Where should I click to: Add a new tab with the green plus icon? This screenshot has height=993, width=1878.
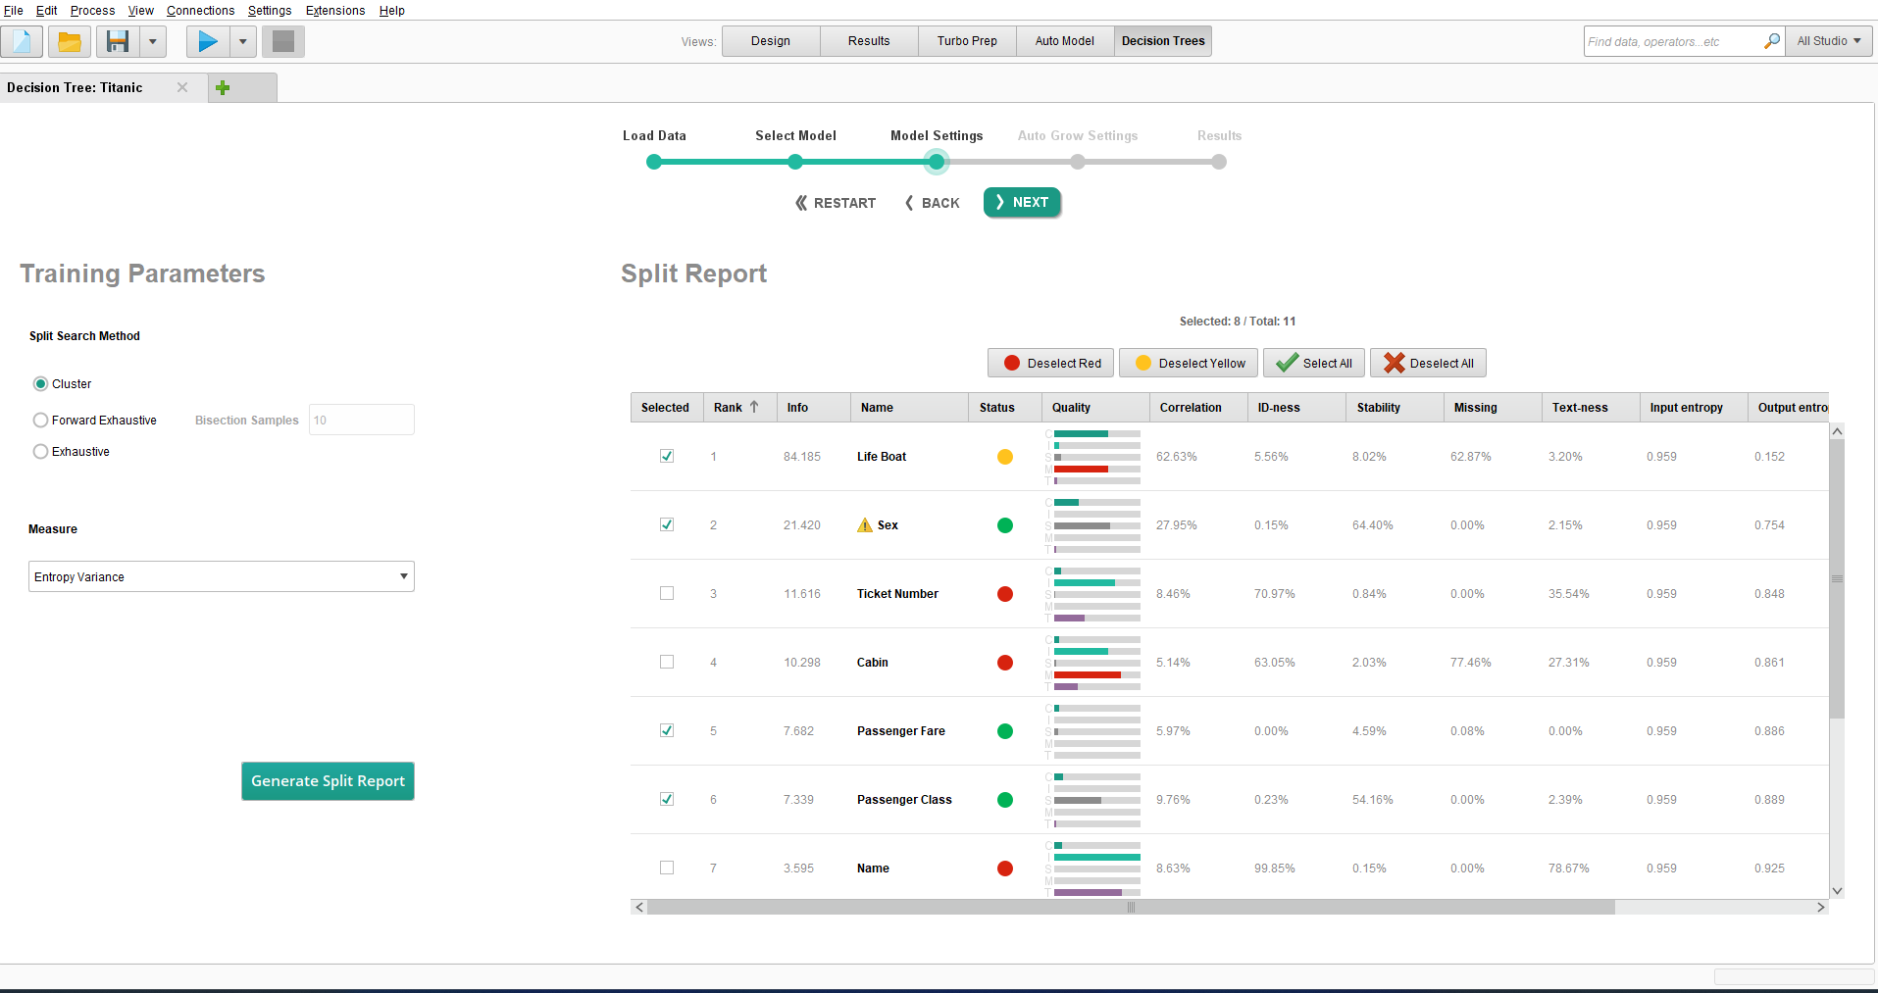[223, 88]
